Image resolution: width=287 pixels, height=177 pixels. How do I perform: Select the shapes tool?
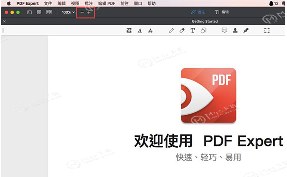click(x=203, y=31)
